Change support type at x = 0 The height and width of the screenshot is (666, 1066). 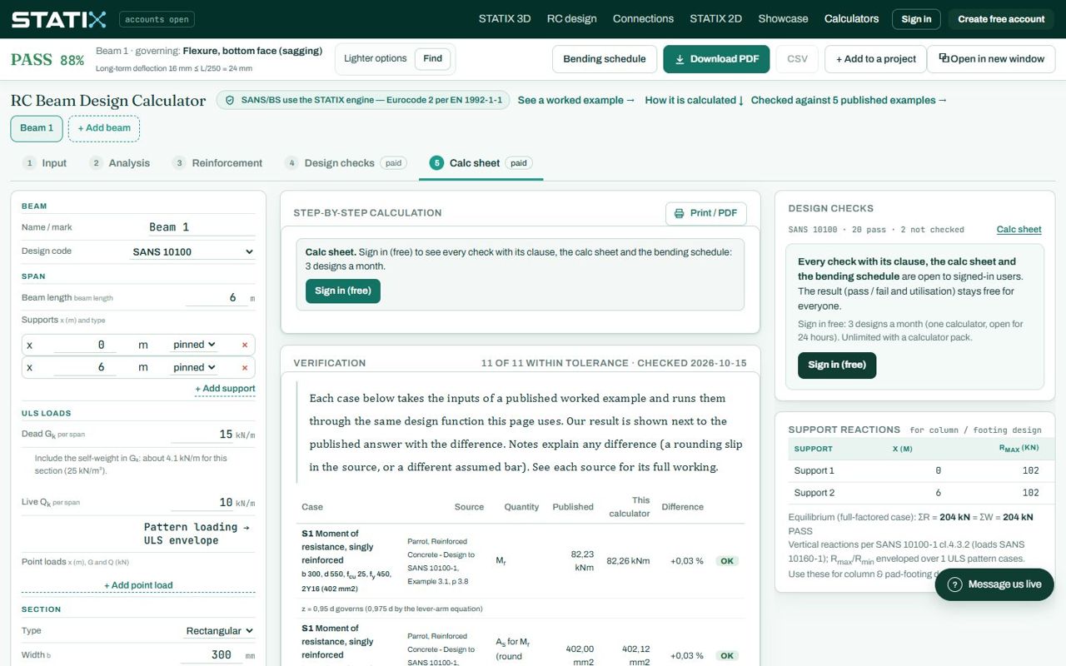pyautogui.click(x=195, y=345)
